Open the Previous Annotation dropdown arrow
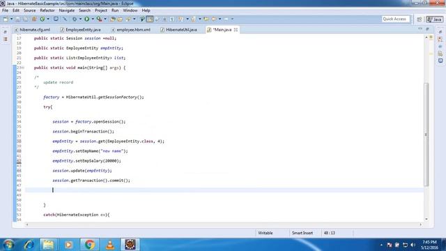Viewport: 446px width, 251px height. pos(200,19)
